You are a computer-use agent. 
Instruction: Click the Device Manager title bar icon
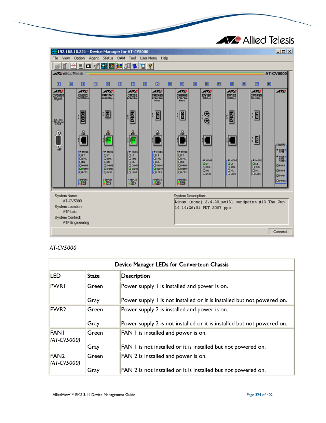[x=54, y=52]
